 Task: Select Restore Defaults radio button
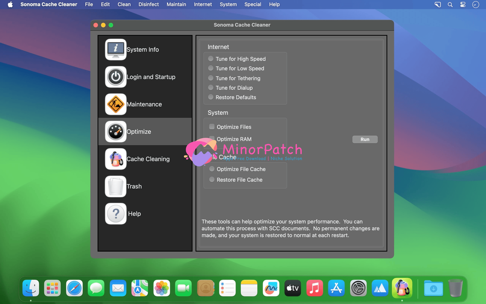[211, 97]
